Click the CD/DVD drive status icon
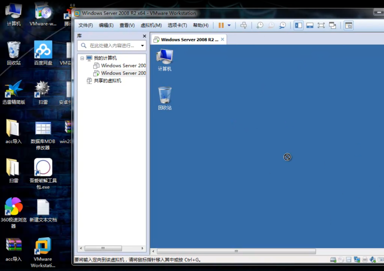This screenshot has width=384, height=271. (x=341, y=259)
